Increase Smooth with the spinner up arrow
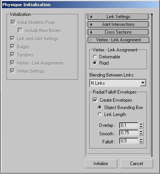 141,131
